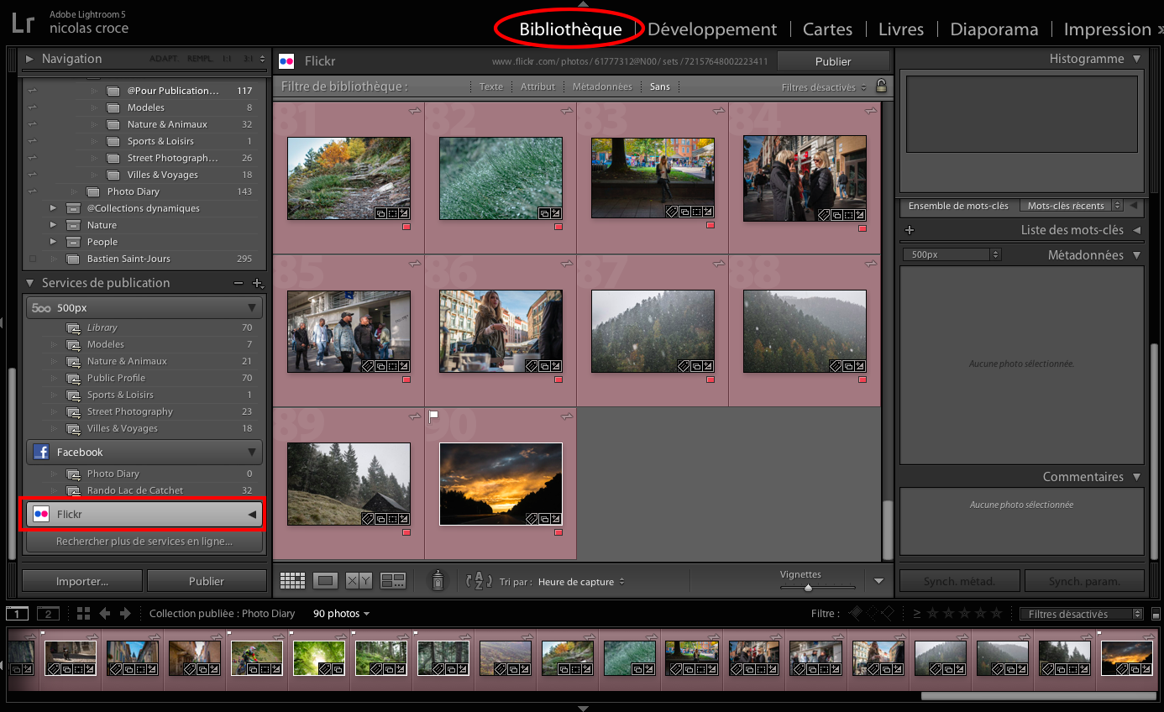1164x712 pixels.
Task: Pick the spray can painter tool
Action: [438, 580]
